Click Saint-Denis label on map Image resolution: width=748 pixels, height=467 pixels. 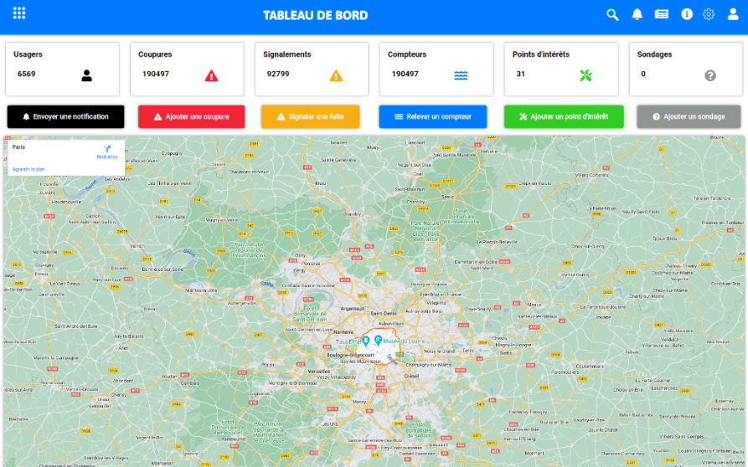383,314
